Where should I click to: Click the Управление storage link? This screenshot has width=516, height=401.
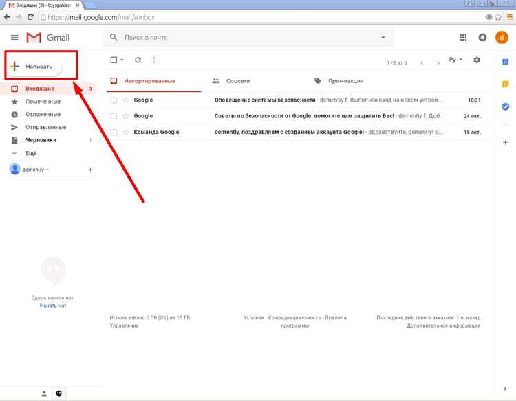tap(124, 325)
